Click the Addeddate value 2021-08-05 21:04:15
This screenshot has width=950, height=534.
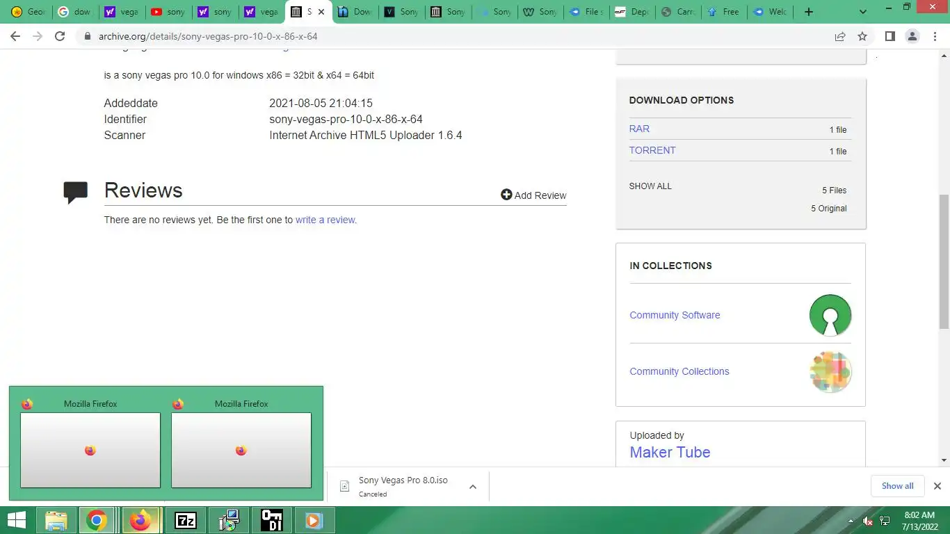pyautogui.click(x=321, y=103)
